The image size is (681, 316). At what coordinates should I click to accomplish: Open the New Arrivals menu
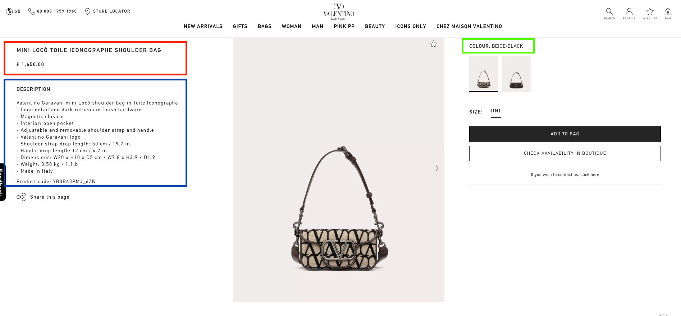203,26
